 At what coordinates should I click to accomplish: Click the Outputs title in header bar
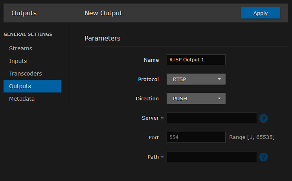[24, 13]
